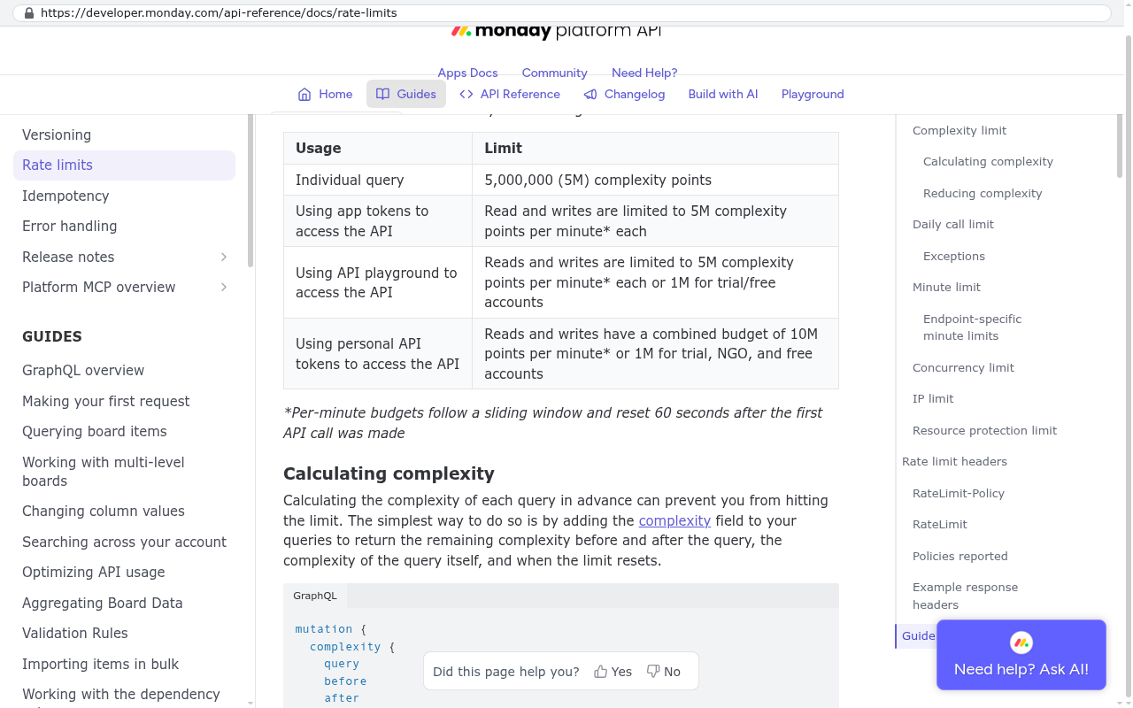Select the GraphQL code tab

click(x=315, y=596)
